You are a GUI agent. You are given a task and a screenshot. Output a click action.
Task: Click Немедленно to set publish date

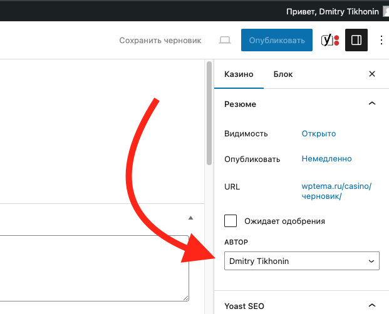pos(326,159)
